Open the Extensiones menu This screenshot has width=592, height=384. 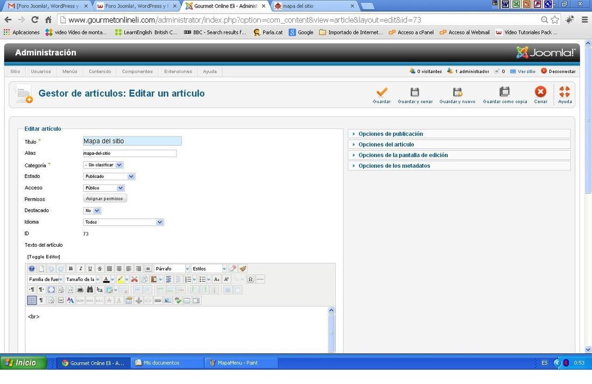tap(178, 72)
